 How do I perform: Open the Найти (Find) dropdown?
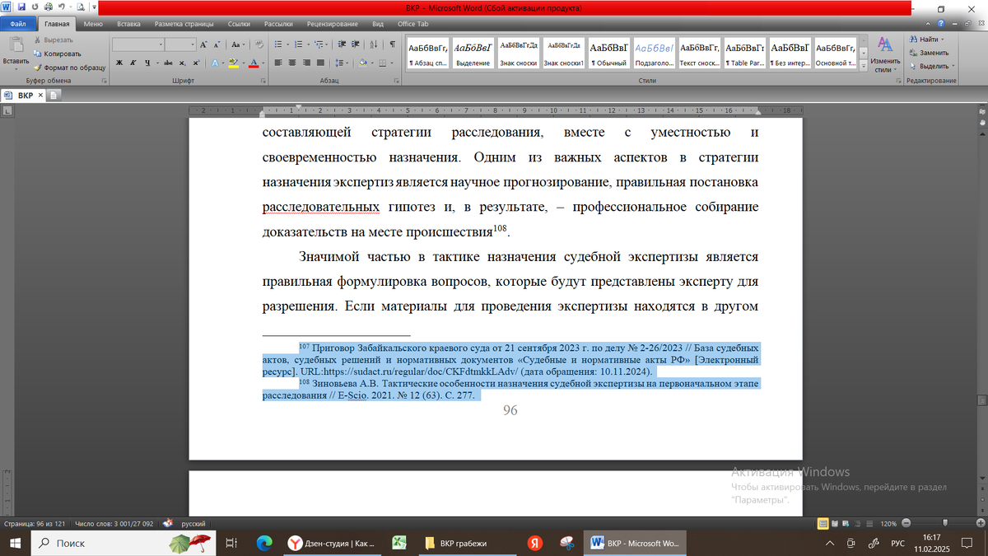(927, 40)
